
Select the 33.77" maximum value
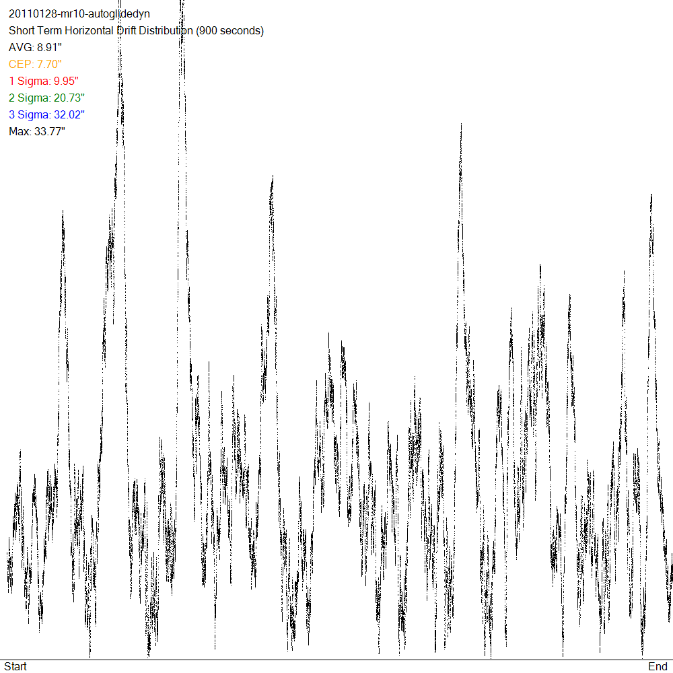50,132
